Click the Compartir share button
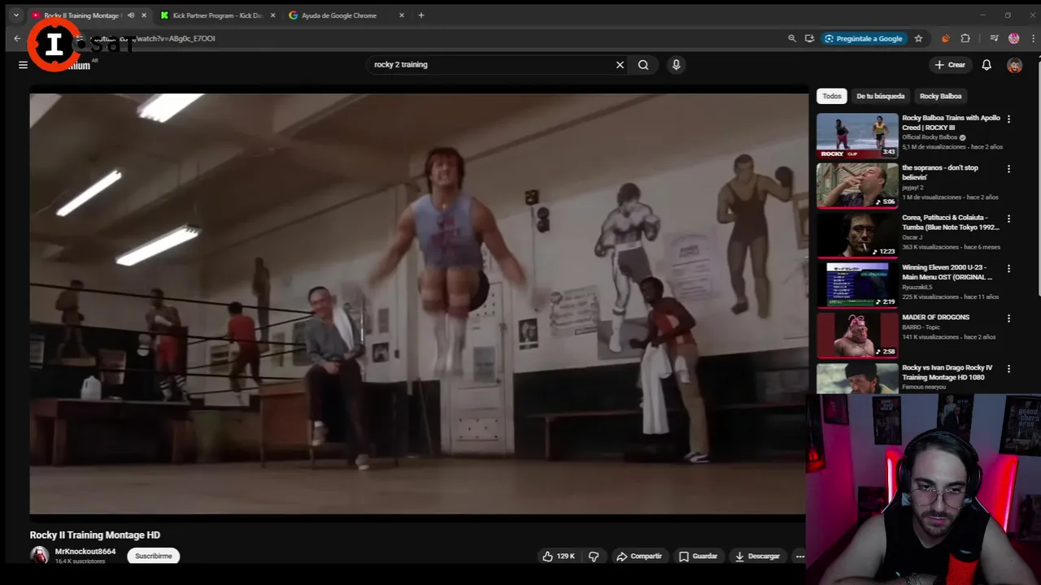Screen dimensions: 1041x585 click(x=639, y=557)
